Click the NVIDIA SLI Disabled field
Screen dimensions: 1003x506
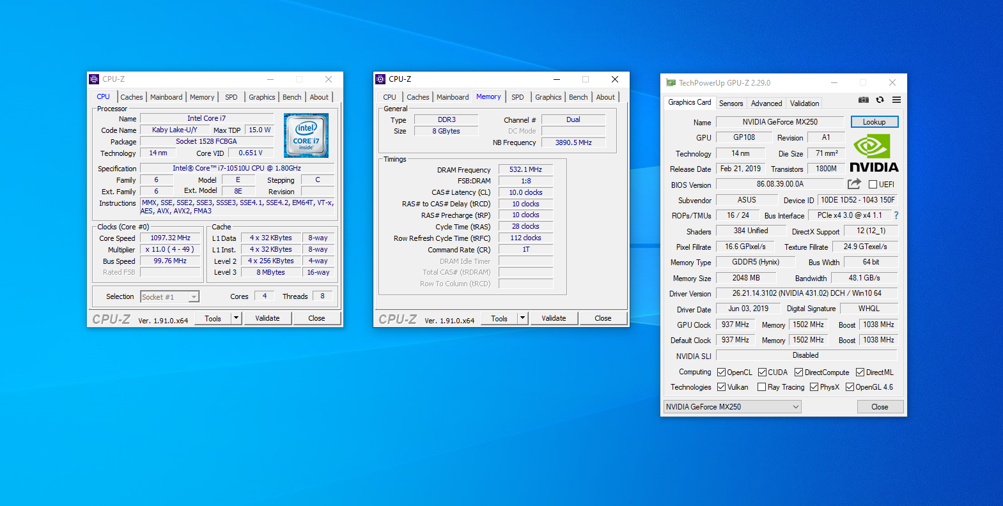[x=805, y=355]
